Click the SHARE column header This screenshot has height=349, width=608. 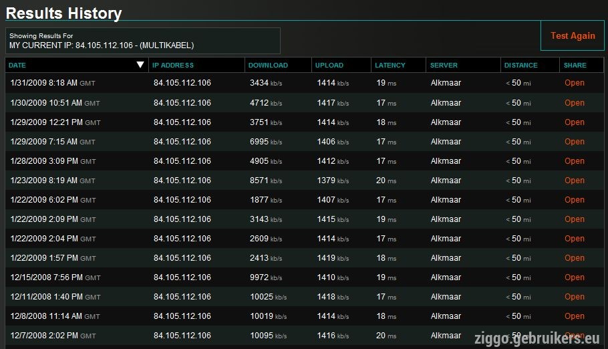pos(575,66)
